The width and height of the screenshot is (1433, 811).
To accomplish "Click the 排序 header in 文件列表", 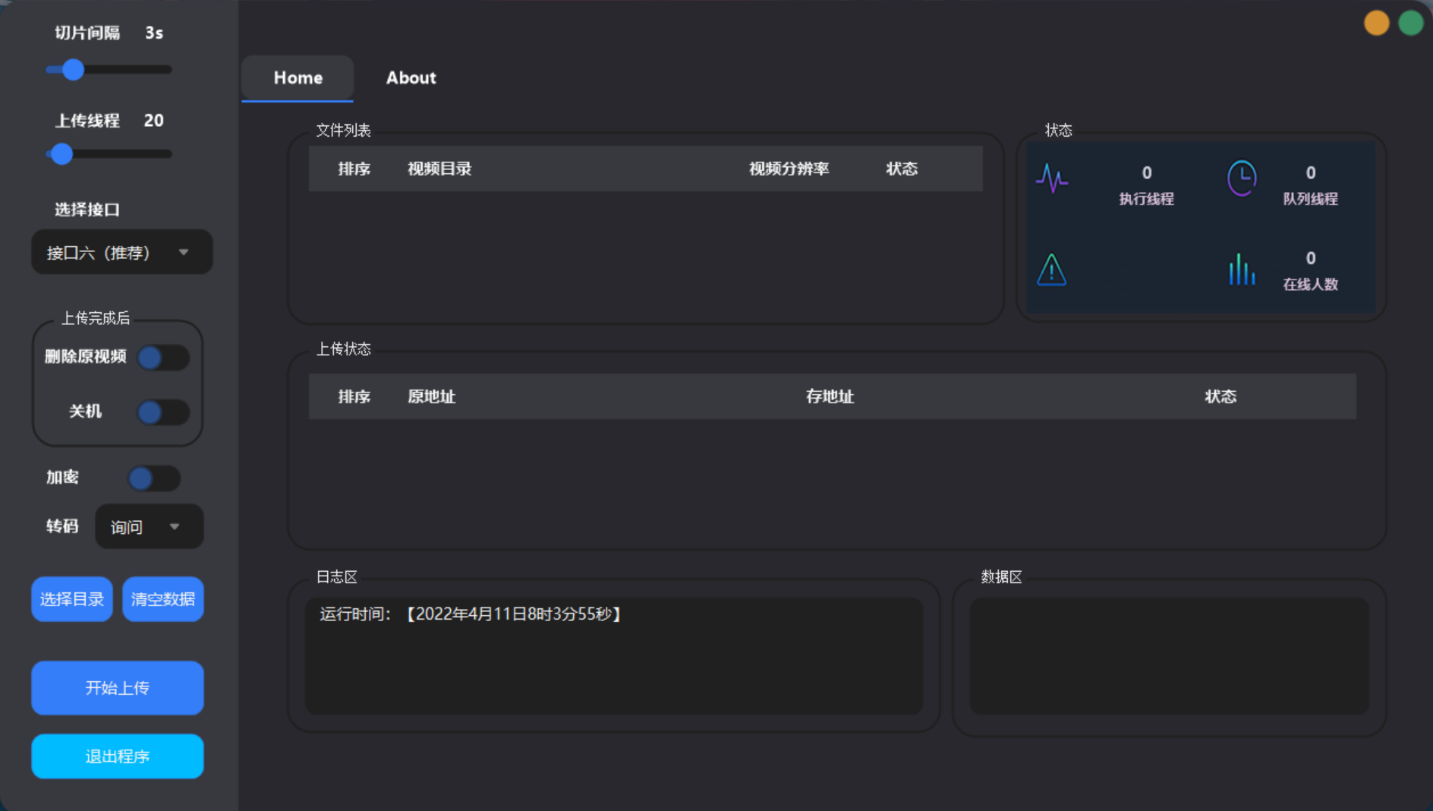I will pos(354,169).
